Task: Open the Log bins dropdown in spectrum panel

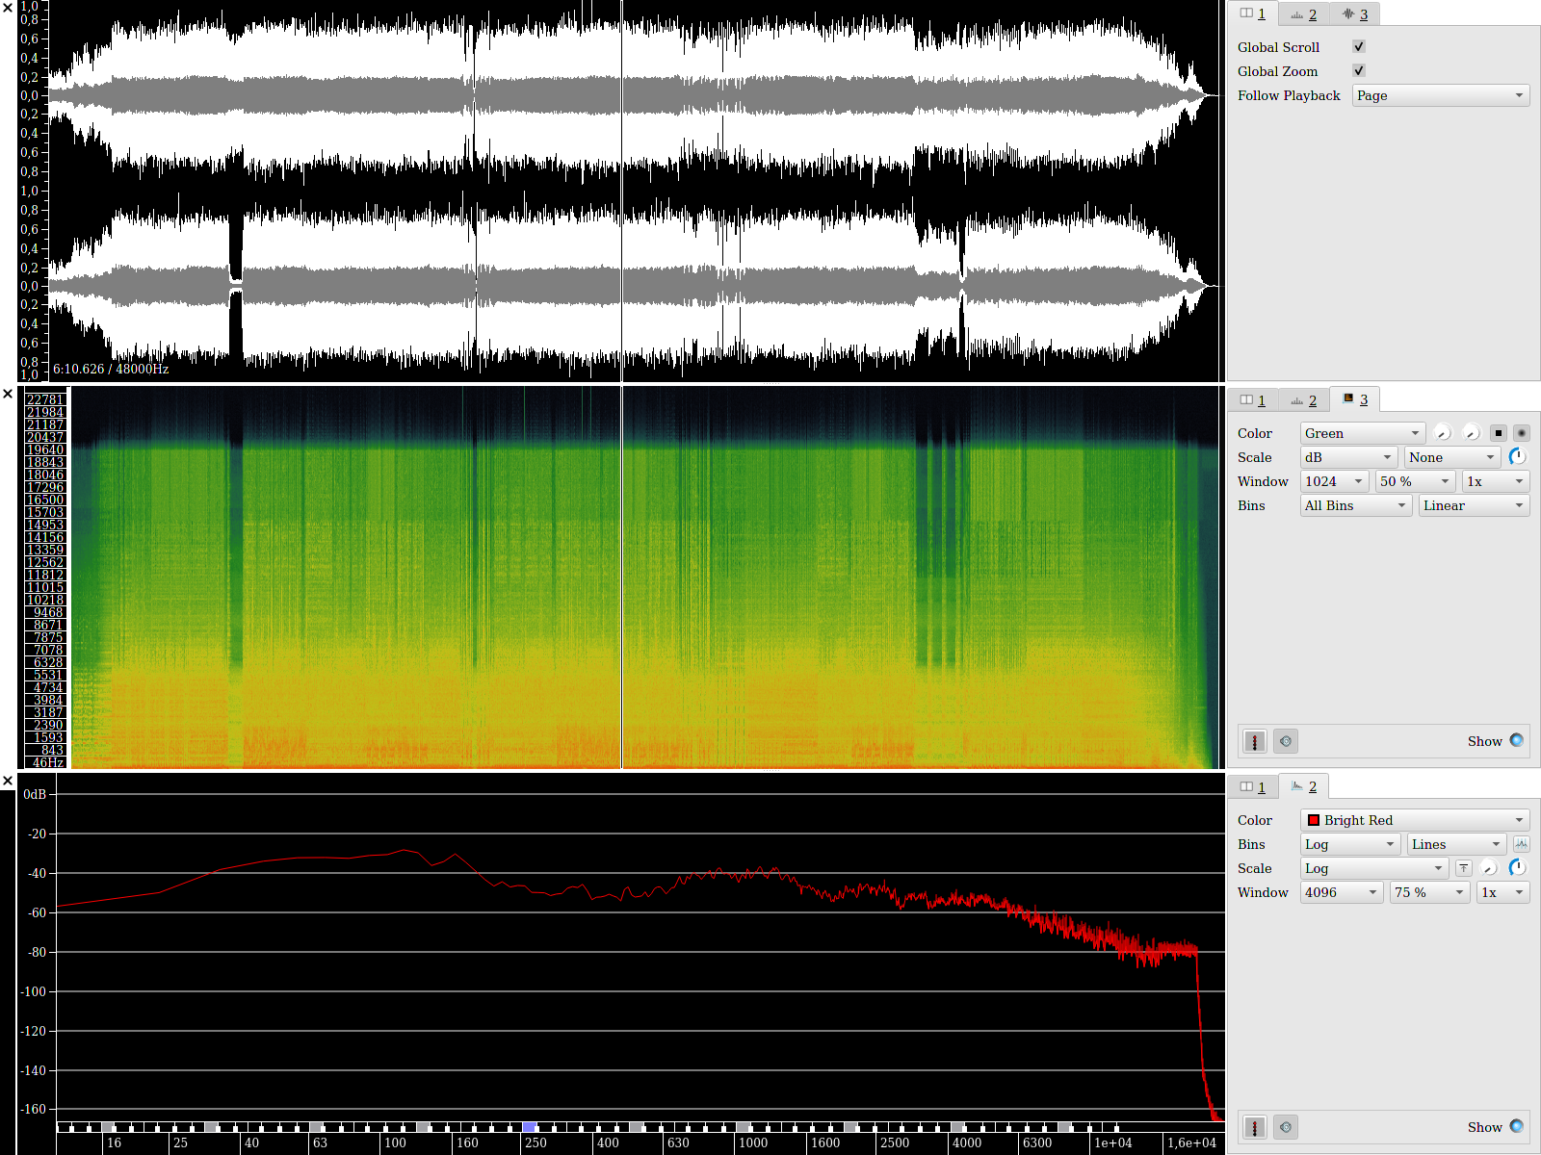Action: tap(1350, 844)
